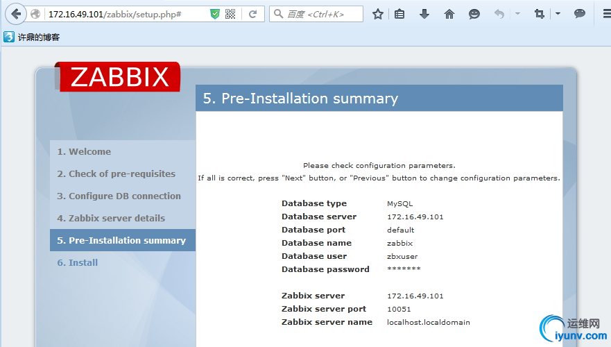This screenshot has width=611, height=347.
Task: Click the globe site identity icon
Action: coord(35,14)
